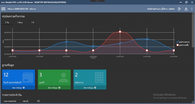Select the รายการประจำวัน bottom tab

click(x=10, y=101)
